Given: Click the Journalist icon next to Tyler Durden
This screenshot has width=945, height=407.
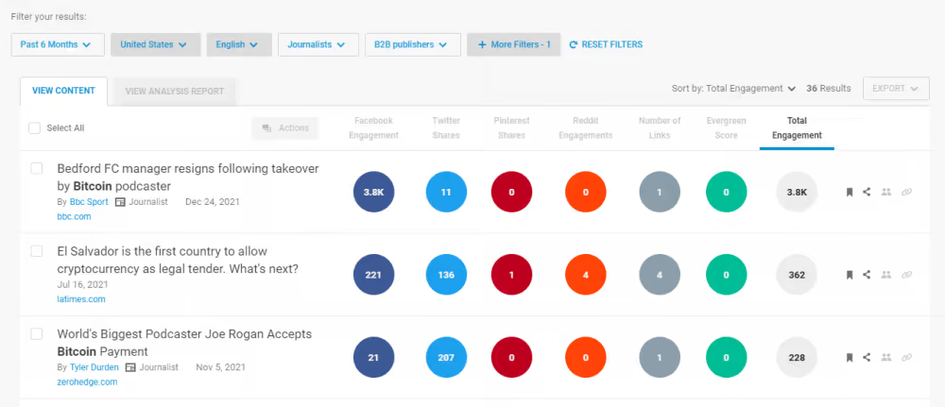Looking at the screenshot, I should coord(130,367).
